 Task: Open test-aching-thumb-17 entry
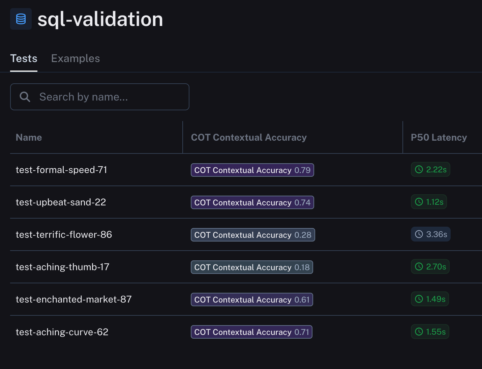tap(63, 267)
